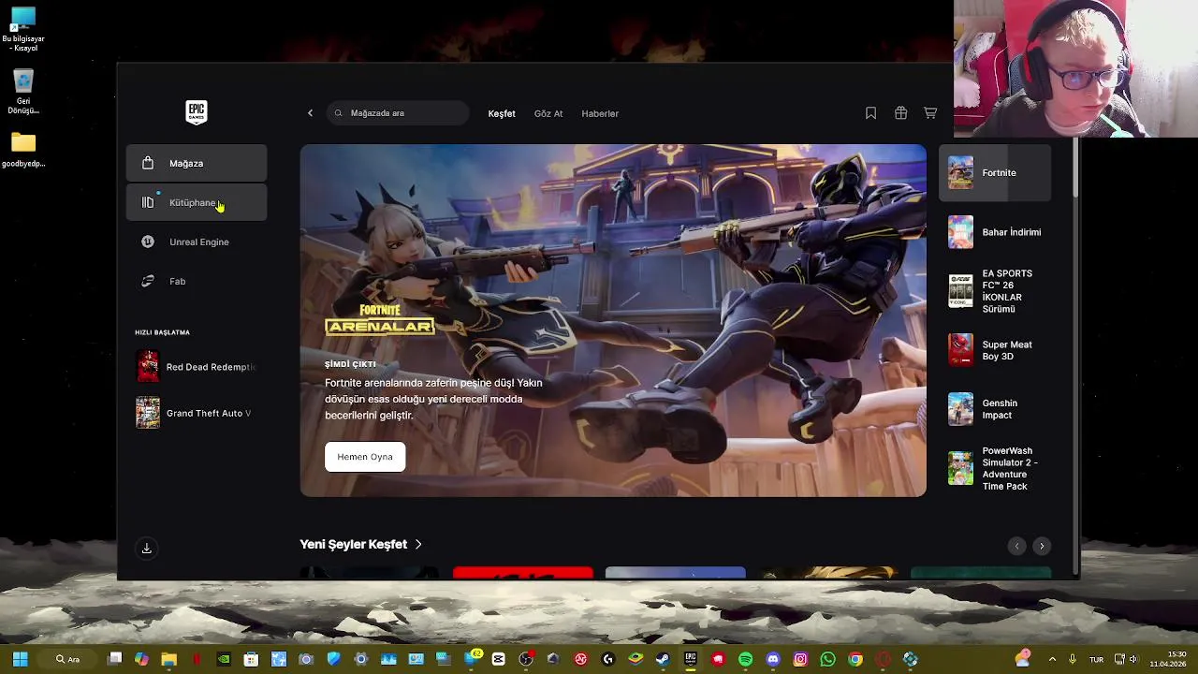Viewport: 1198px width, 674px height.
Task: Click the Mağazada ara search field
Action: click(398, 113)
